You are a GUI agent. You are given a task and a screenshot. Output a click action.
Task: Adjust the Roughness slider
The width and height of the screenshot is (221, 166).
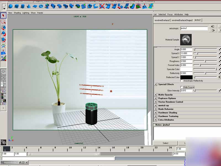pos(205,61)
